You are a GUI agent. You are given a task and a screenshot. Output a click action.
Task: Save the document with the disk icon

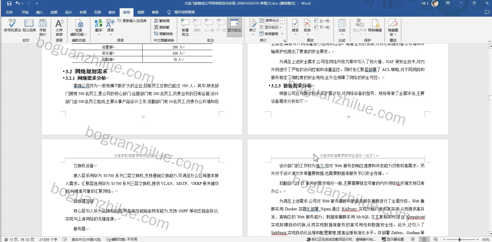(9, 3)
